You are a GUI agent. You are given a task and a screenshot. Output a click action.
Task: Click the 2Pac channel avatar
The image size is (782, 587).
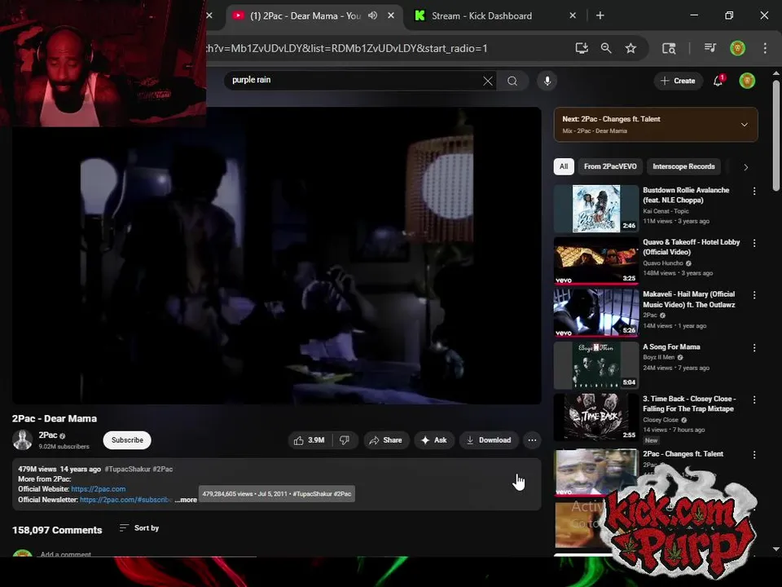click(23, 439)
